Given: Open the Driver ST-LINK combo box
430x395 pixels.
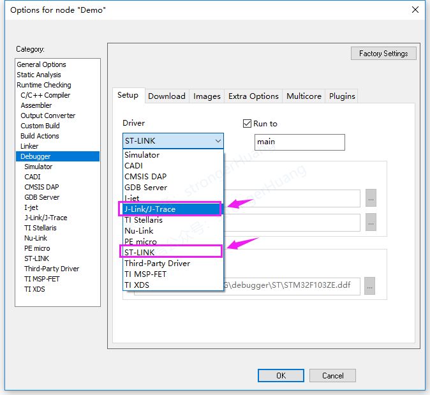Looking at the screenshot, I should coord(173,141).
